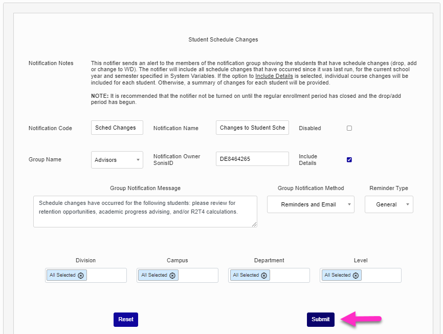The image size is (443, 334).
Task: Expand Group Notification Method dropdown
Action: [x=311, y=204]
